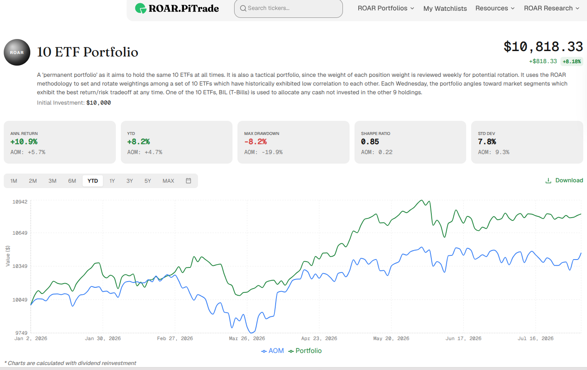Click the Value ($) axis title
Image resolution: width=587 pixels, height=370 pixels.
coord(8,256)
